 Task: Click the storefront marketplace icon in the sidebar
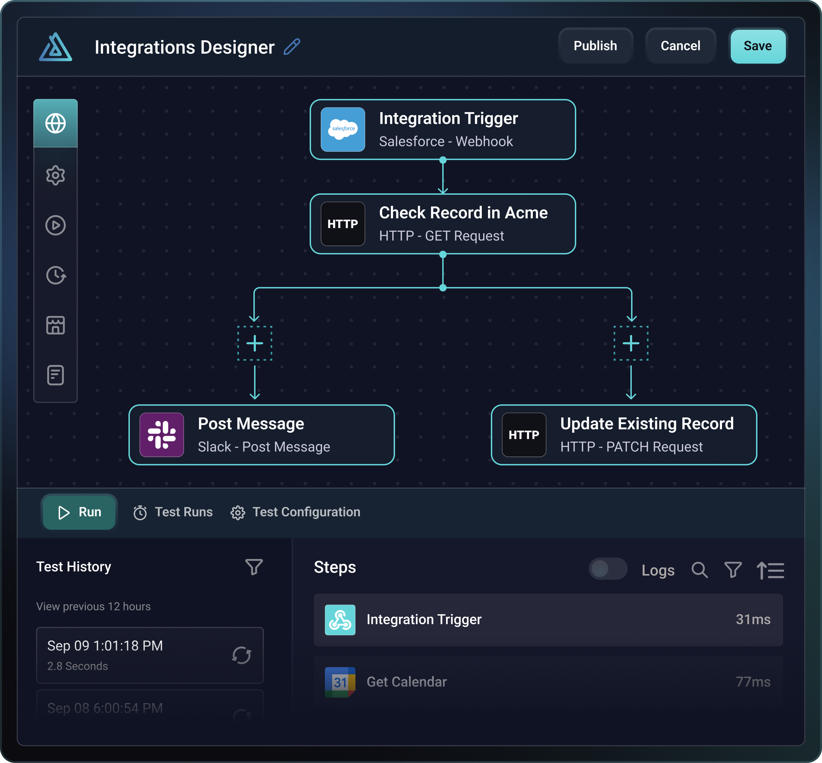point(55,325)
